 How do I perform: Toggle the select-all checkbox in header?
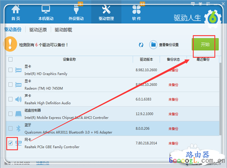pos(10,59)
